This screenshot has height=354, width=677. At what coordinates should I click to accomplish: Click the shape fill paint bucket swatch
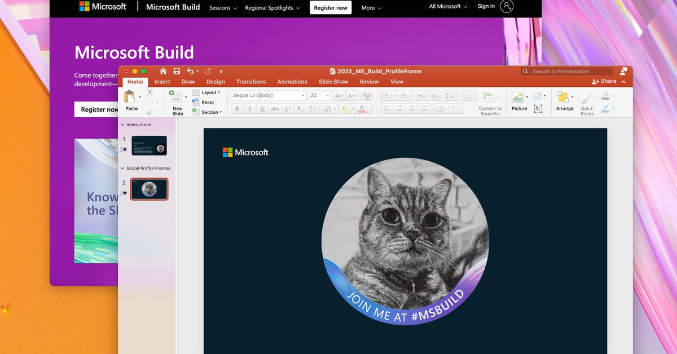(605, 95)
